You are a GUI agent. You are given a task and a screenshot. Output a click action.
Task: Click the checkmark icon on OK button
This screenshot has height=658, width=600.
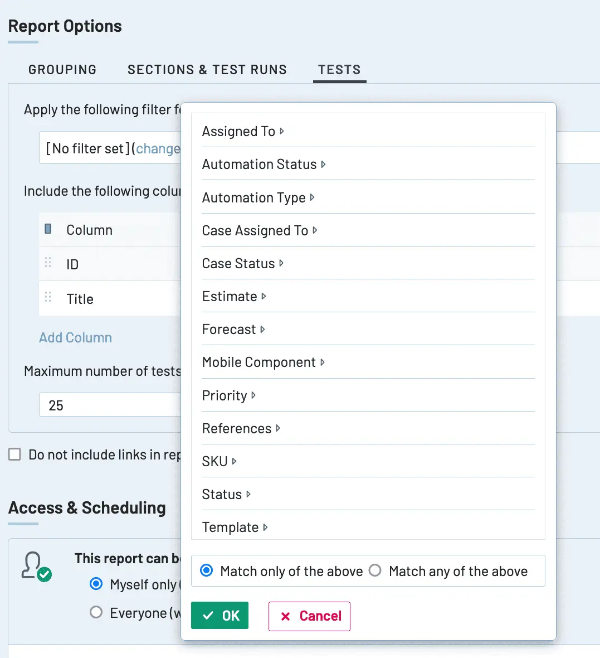pos(208,616)
